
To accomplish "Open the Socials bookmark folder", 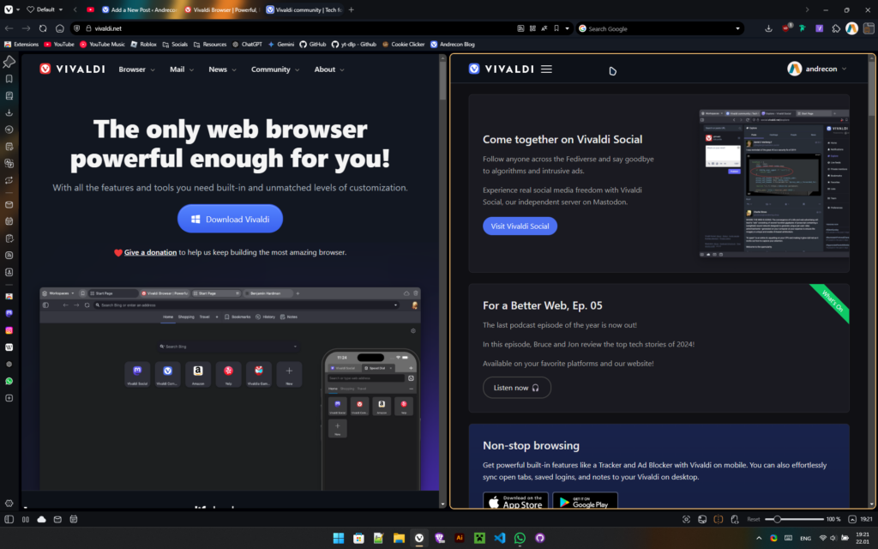I will click(175, 45).
